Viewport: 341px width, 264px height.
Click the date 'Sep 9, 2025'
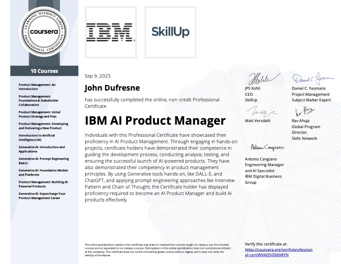98,76
